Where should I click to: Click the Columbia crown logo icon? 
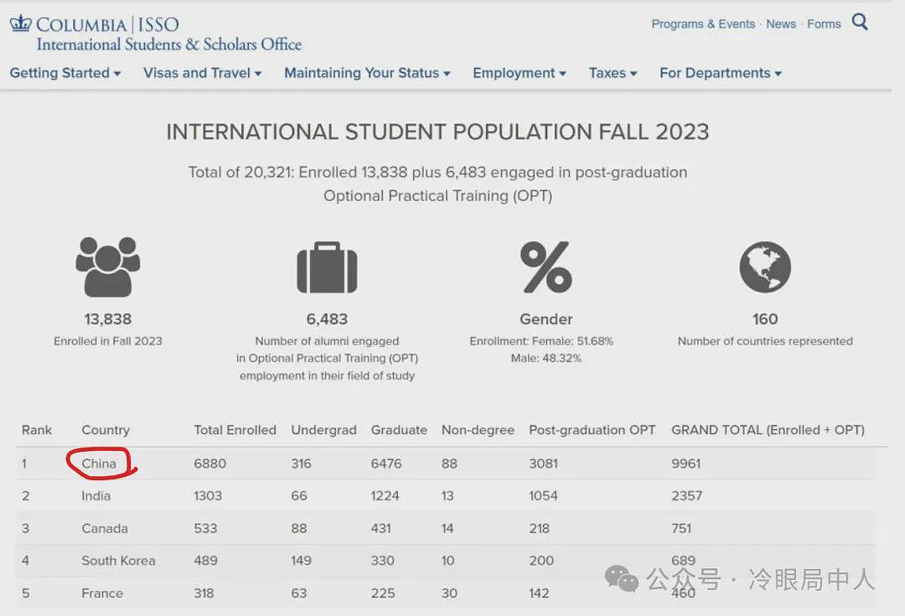coord(20,23)
